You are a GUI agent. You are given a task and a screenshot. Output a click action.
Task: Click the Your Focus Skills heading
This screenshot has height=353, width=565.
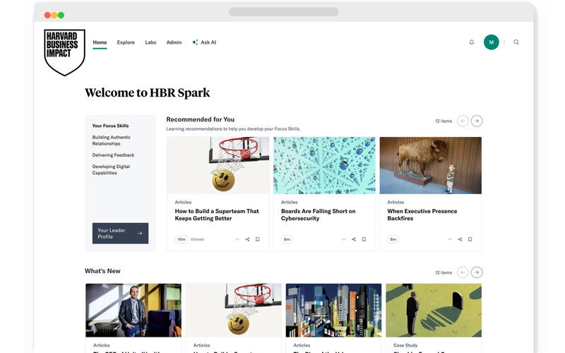pyautogui.click(x=110, y=126)
